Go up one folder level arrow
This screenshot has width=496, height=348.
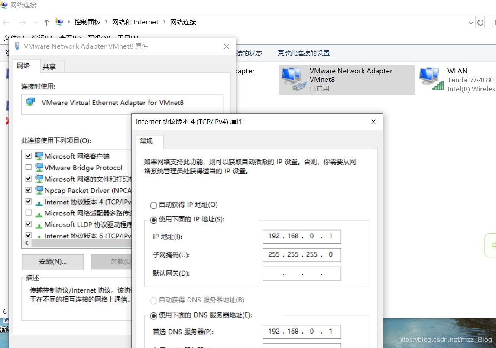(x=47, y=23)
